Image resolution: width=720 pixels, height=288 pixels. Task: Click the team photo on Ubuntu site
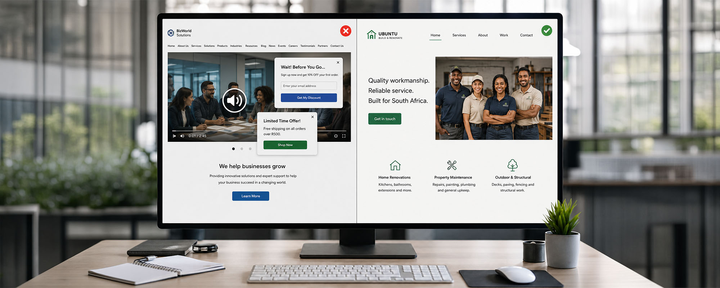click(494, 98)
